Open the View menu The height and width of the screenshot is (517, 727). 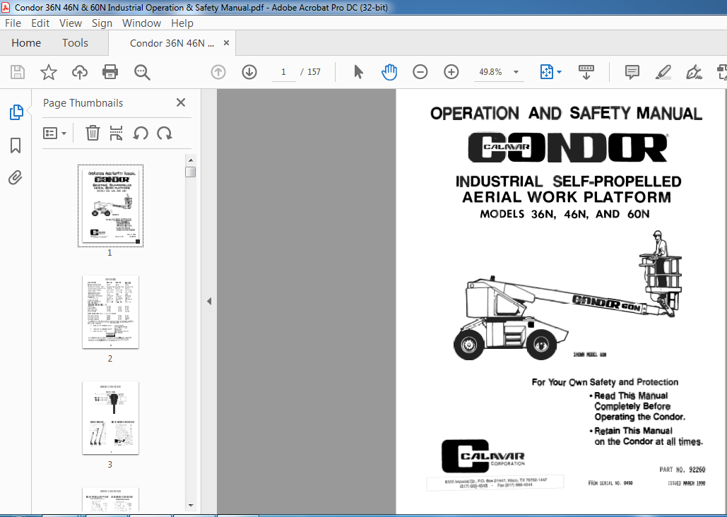[x=71, y=23]
